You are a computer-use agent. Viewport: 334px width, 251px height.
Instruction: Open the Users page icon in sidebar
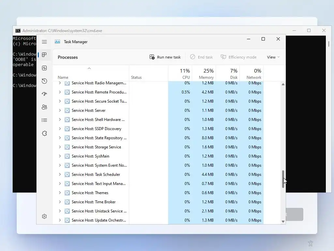(44, 107)
